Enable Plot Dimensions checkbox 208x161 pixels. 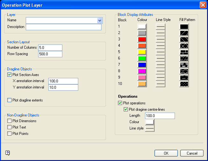10,121
